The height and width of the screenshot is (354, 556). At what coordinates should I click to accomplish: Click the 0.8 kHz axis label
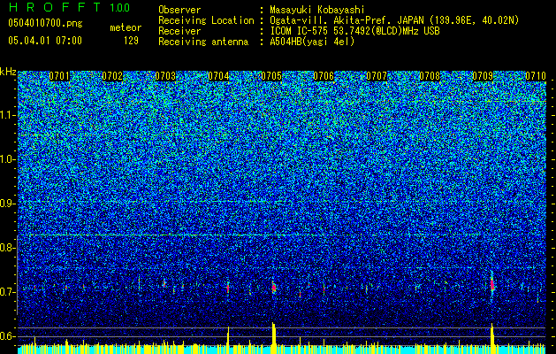coord(7,248)
